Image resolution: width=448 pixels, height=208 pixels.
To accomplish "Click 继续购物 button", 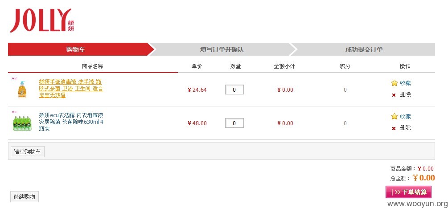I will coord(24,196).
